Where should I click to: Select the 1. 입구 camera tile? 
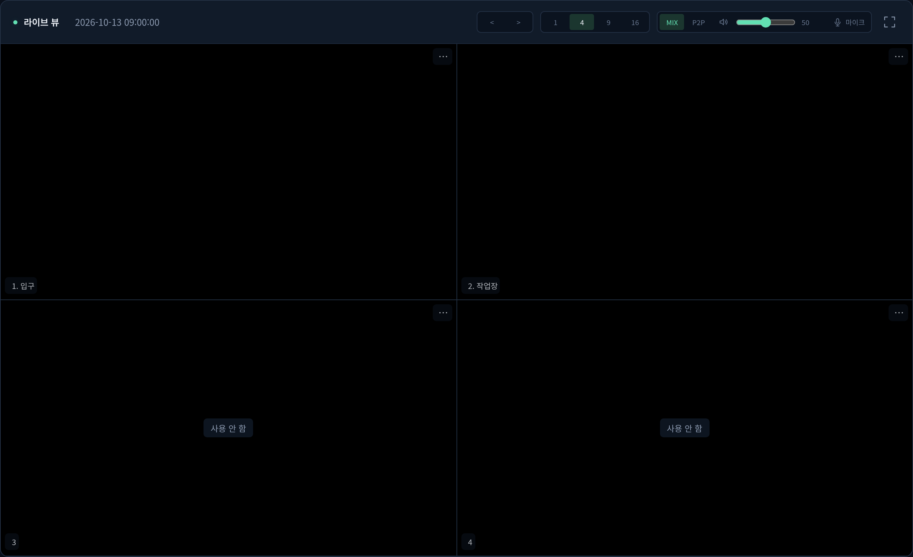coord(228,172)
